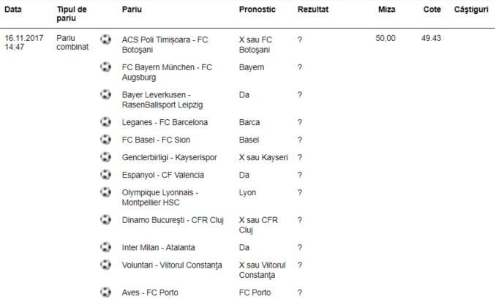Click soccer ball icon beside Genclerbirligi - Kayserispor
Screen dimensions: 496x302
pos(106,157)
